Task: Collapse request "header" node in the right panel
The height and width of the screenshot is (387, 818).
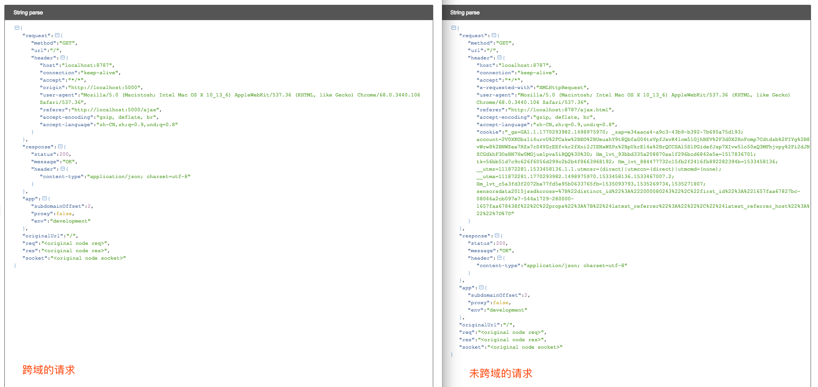Action: 499,58
